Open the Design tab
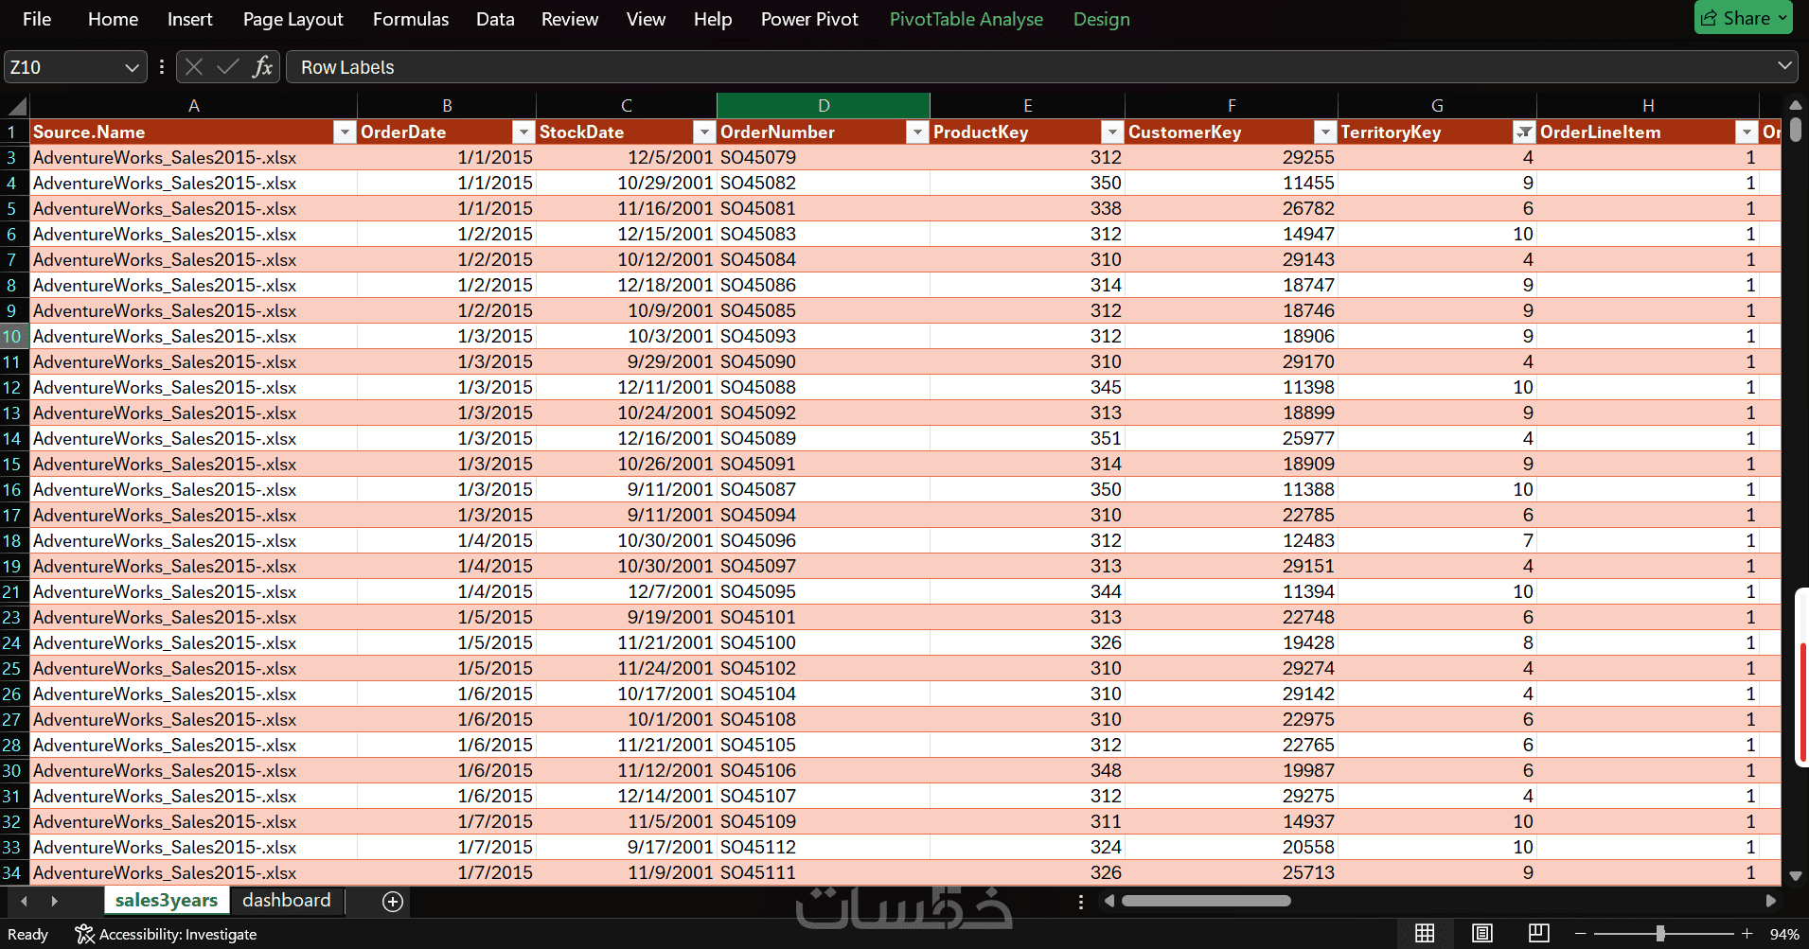 point(1101,19)
